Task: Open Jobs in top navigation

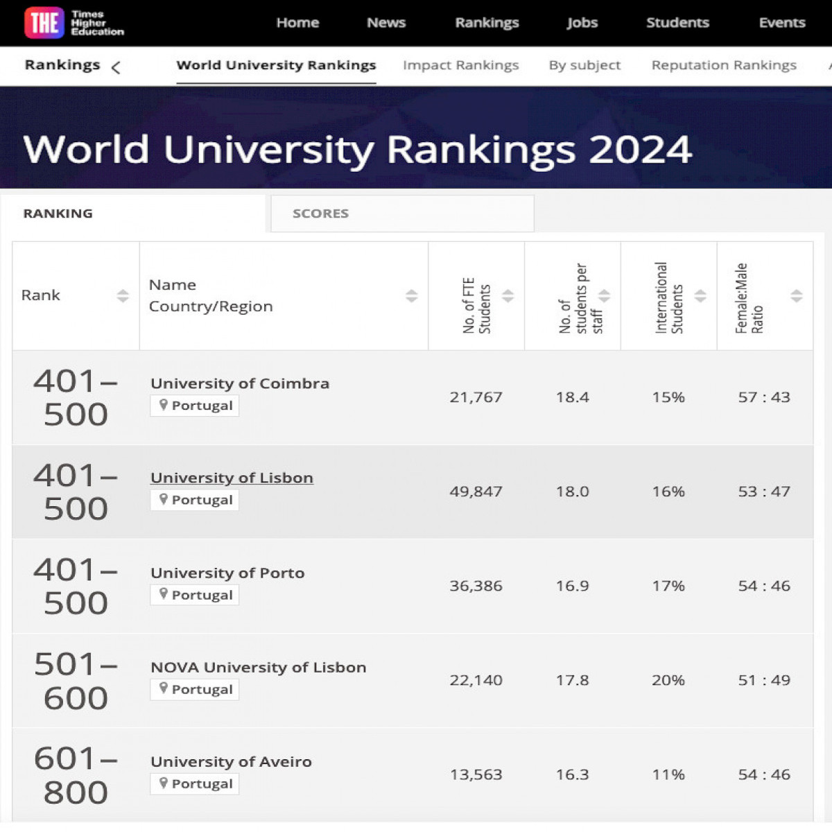Action: [582, 23]
